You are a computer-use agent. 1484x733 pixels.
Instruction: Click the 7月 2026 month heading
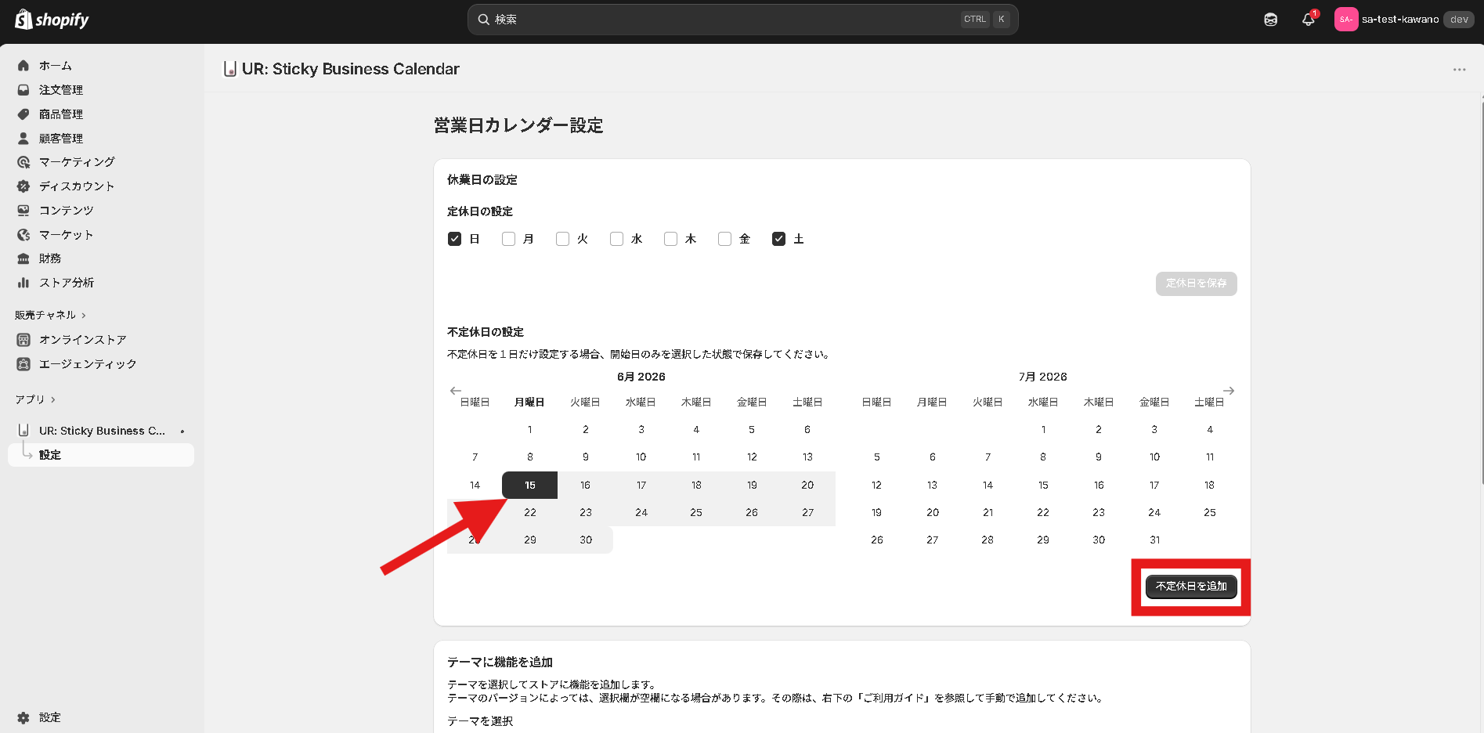tap(1043, 377)
